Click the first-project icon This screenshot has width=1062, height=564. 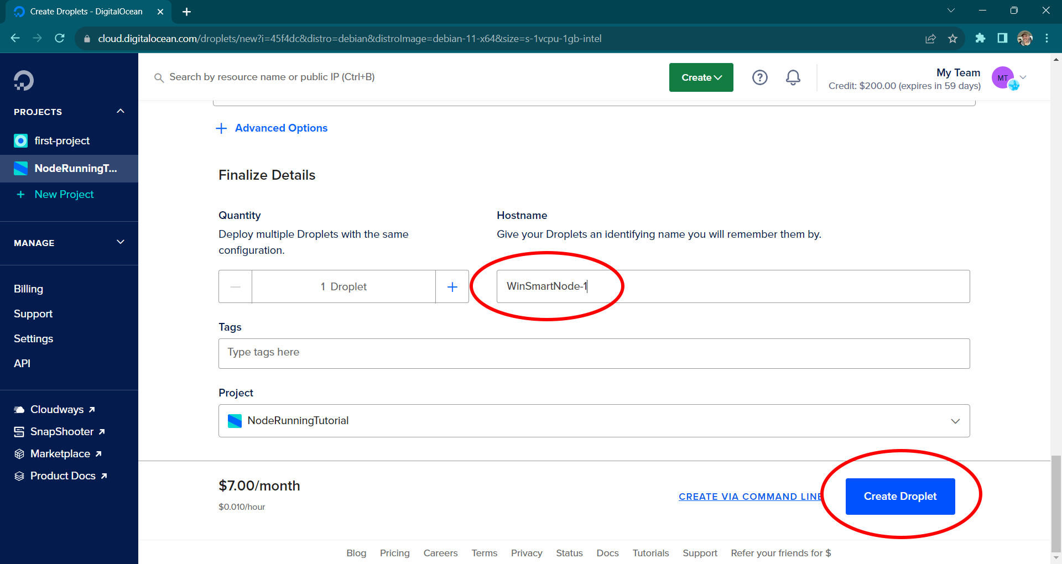click(x=20, y=141)
